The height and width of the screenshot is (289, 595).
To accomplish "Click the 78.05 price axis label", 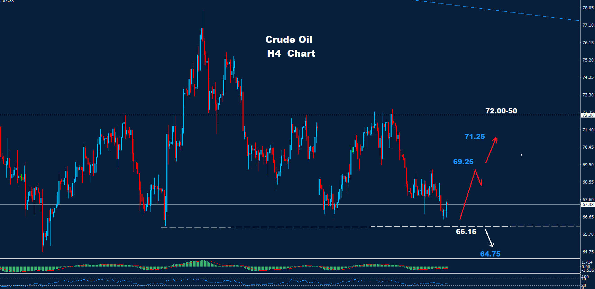I will click(x=588, y=8).
